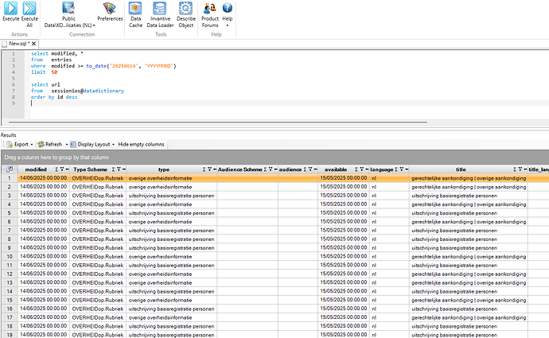Image resolution: width=549 pixels, height=338 pixels.
Task: Click the language cell 'nl' in row 12
Action: tap(389, 274)
